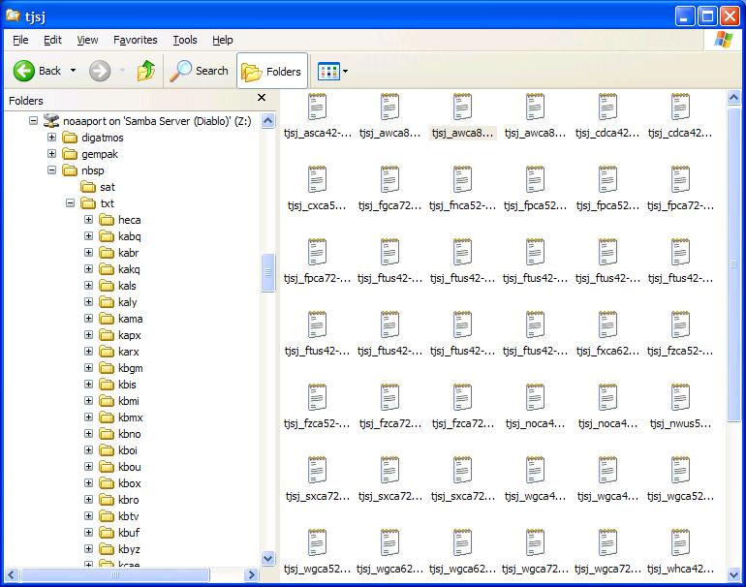
Task: Select the tjsj_cxca5 file name label
Action: [x=317, y=206]
